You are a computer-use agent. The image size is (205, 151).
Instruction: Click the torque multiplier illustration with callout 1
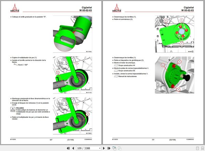pos(72,75)
